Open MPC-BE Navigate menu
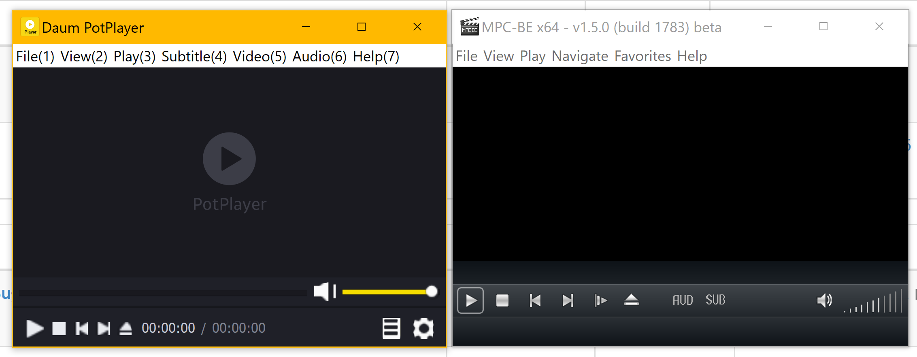The image size is (917, 357). click(x=580, y=56)
